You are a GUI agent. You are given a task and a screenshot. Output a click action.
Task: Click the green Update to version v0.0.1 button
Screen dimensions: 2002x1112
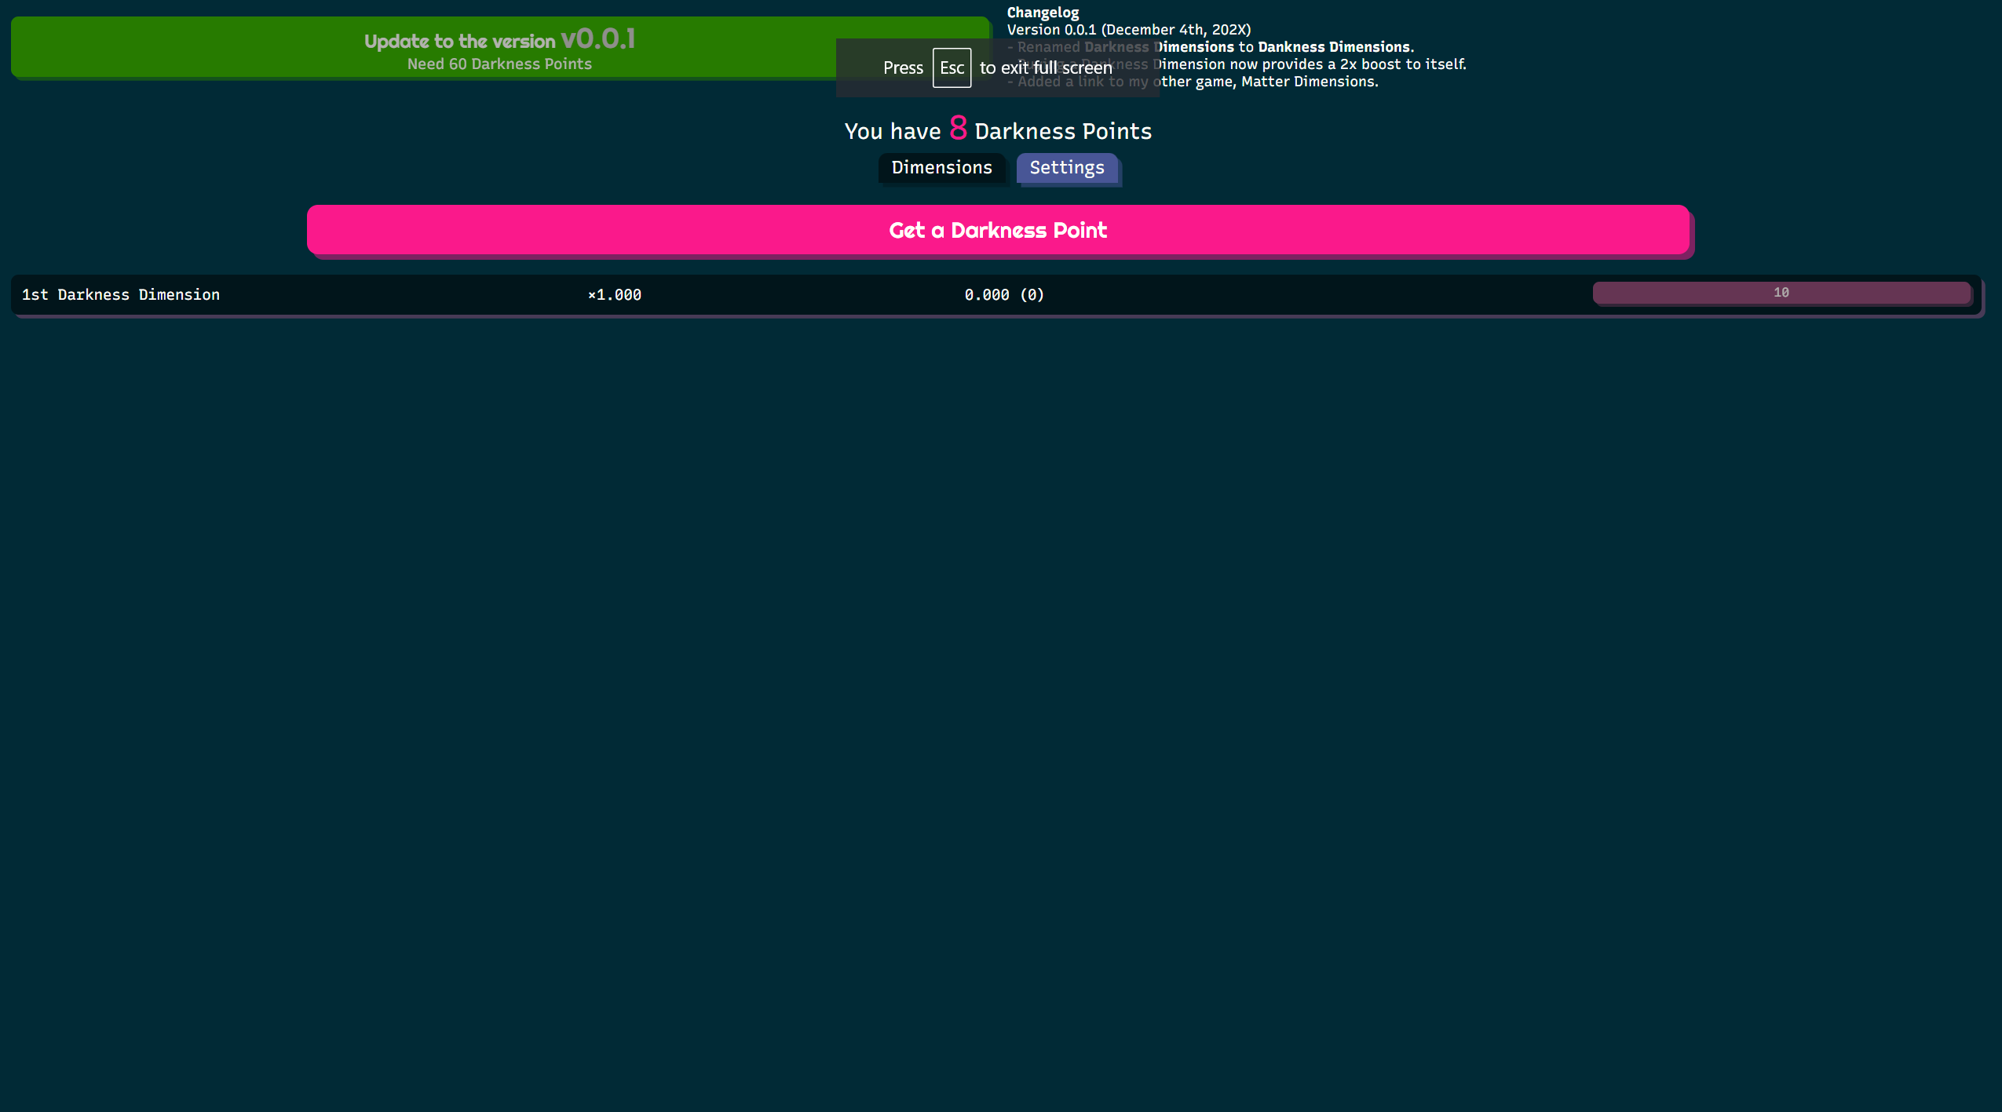point(501,47)
